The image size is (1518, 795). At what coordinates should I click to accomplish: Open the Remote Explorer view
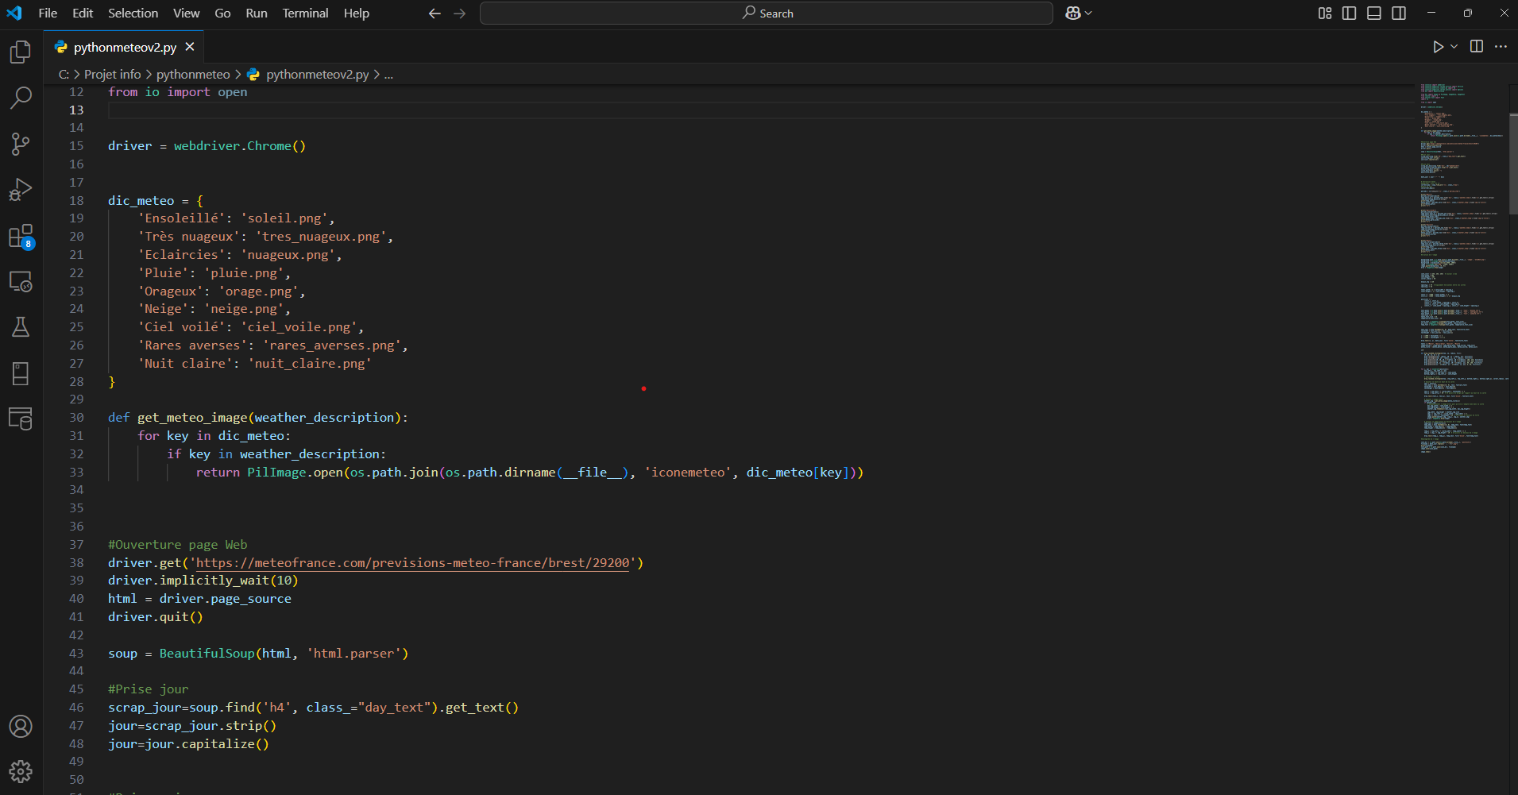[21, 282]
